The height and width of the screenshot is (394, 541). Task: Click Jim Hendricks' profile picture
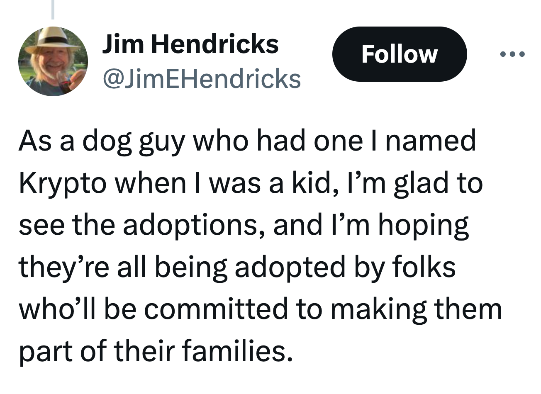click(x=53, y=61)
